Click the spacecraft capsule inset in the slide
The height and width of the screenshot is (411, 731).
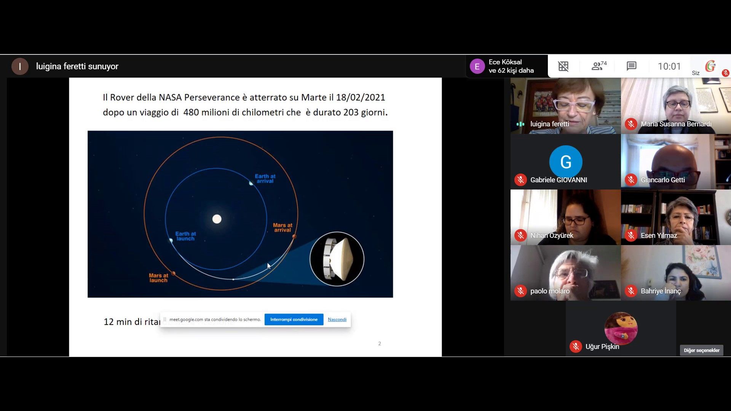click(337, 259)
